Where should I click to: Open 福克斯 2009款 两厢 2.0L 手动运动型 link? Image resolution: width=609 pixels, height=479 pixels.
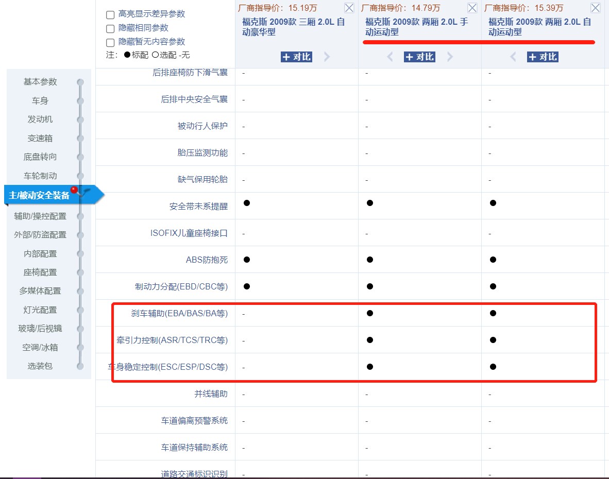point(417,27)
